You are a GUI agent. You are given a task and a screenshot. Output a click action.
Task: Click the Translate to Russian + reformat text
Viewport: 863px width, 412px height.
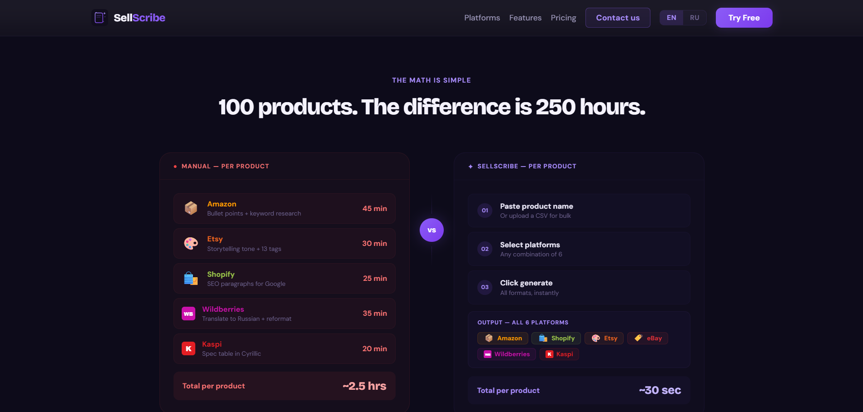click(247, 319)
